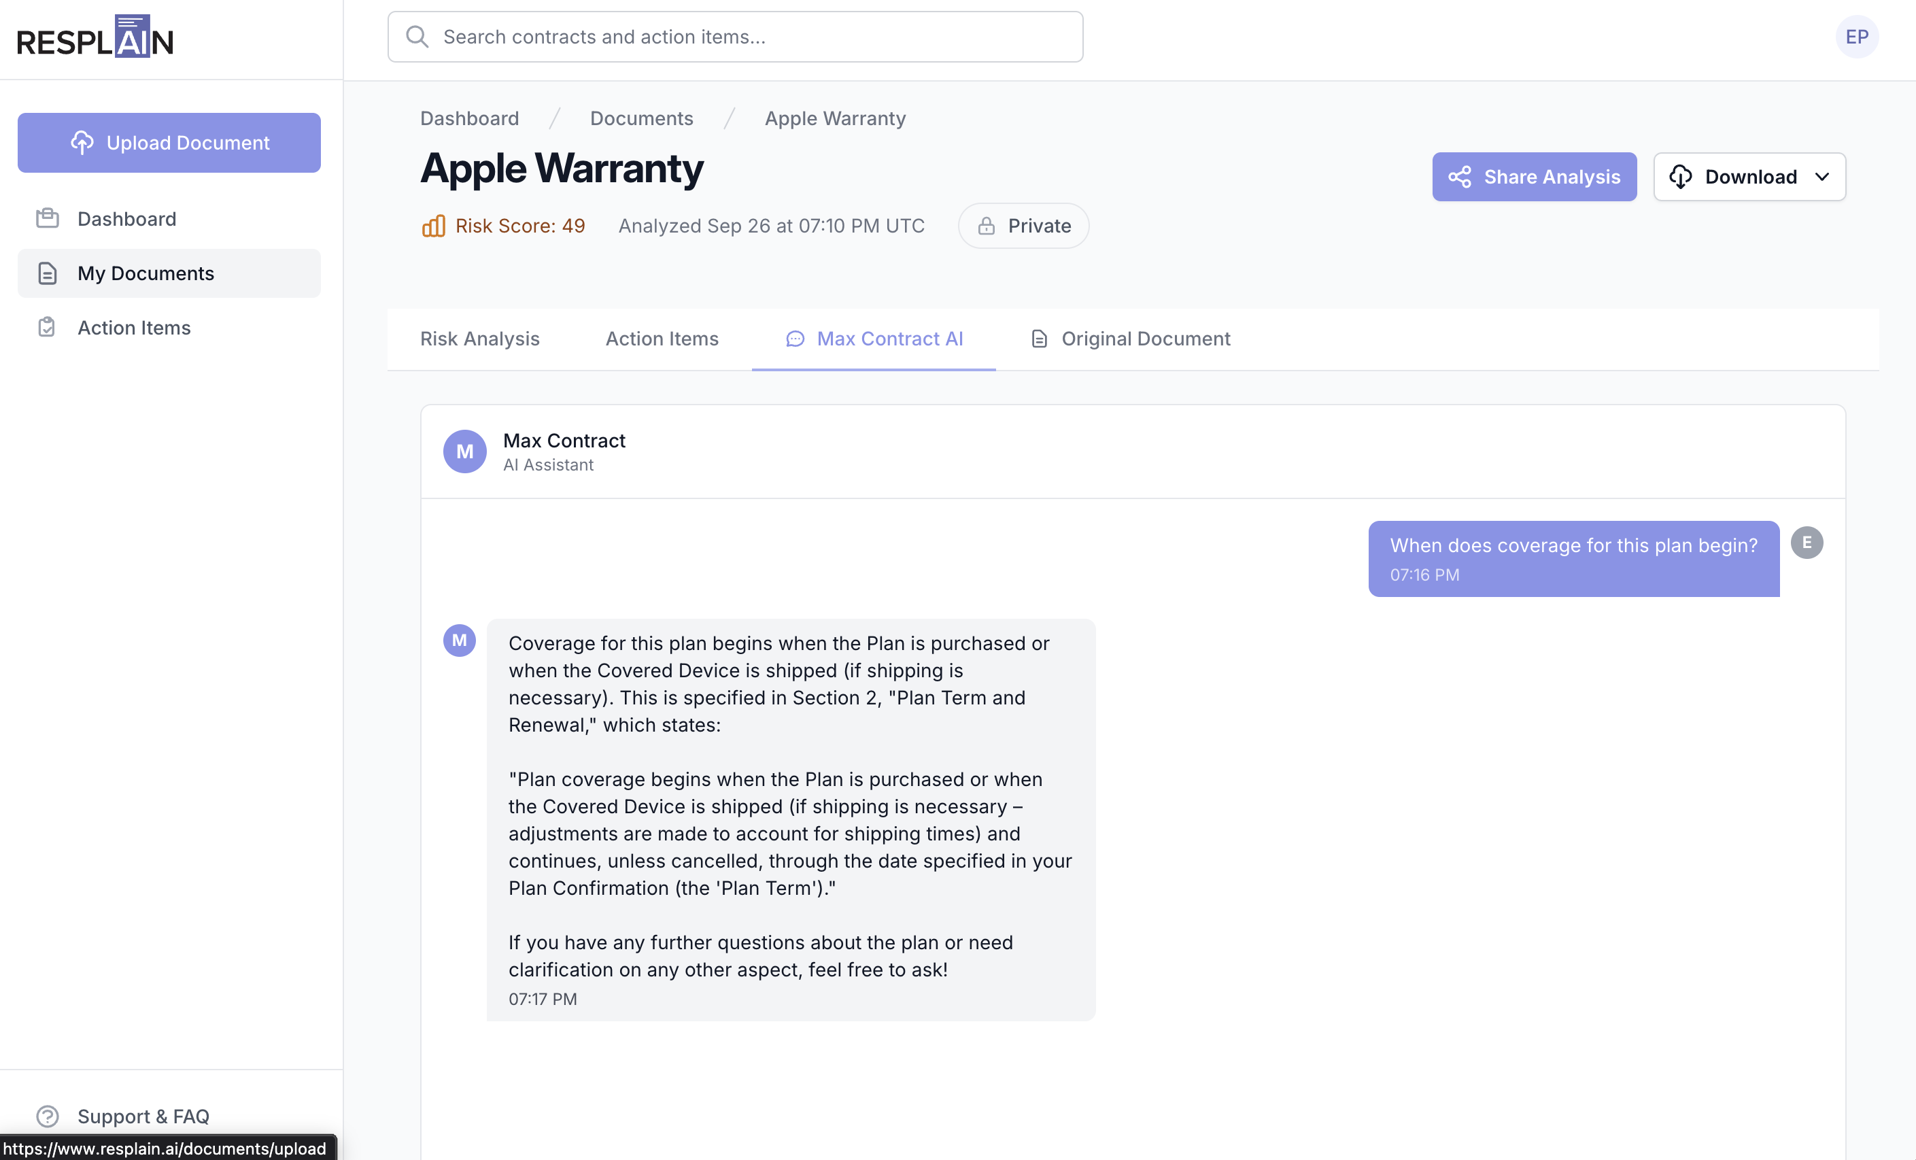This screenshot has height=1160, width=1916.
Task: Click the Share Analysis button
Action: coord(1533,177)
